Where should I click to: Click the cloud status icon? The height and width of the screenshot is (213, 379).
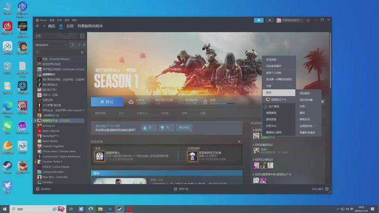coord(131,102)
